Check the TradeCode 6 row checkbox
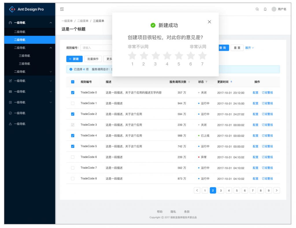 coord(73,157)
